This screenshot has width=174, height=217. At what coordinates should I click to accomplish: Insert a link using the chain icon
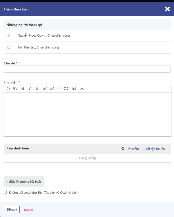click(45, 89)
